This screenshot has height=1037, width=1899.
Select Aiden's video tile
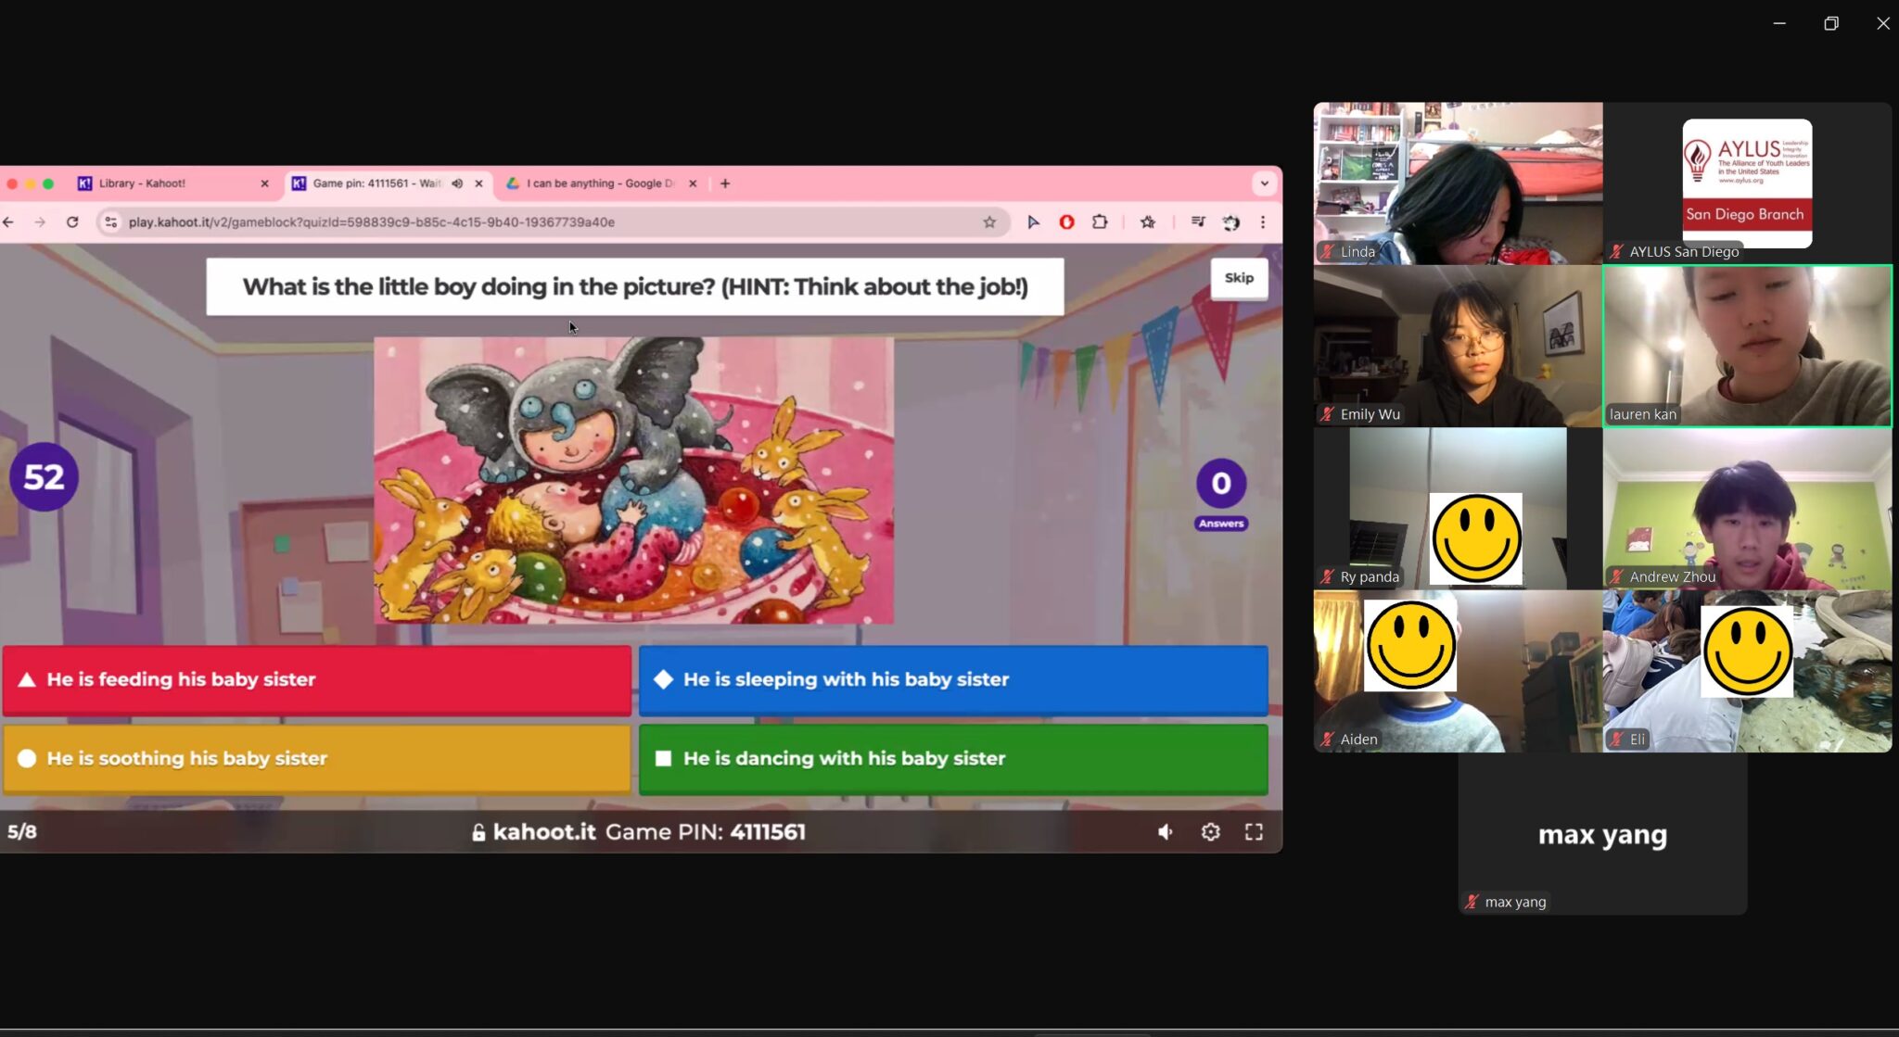[1458, 671]
